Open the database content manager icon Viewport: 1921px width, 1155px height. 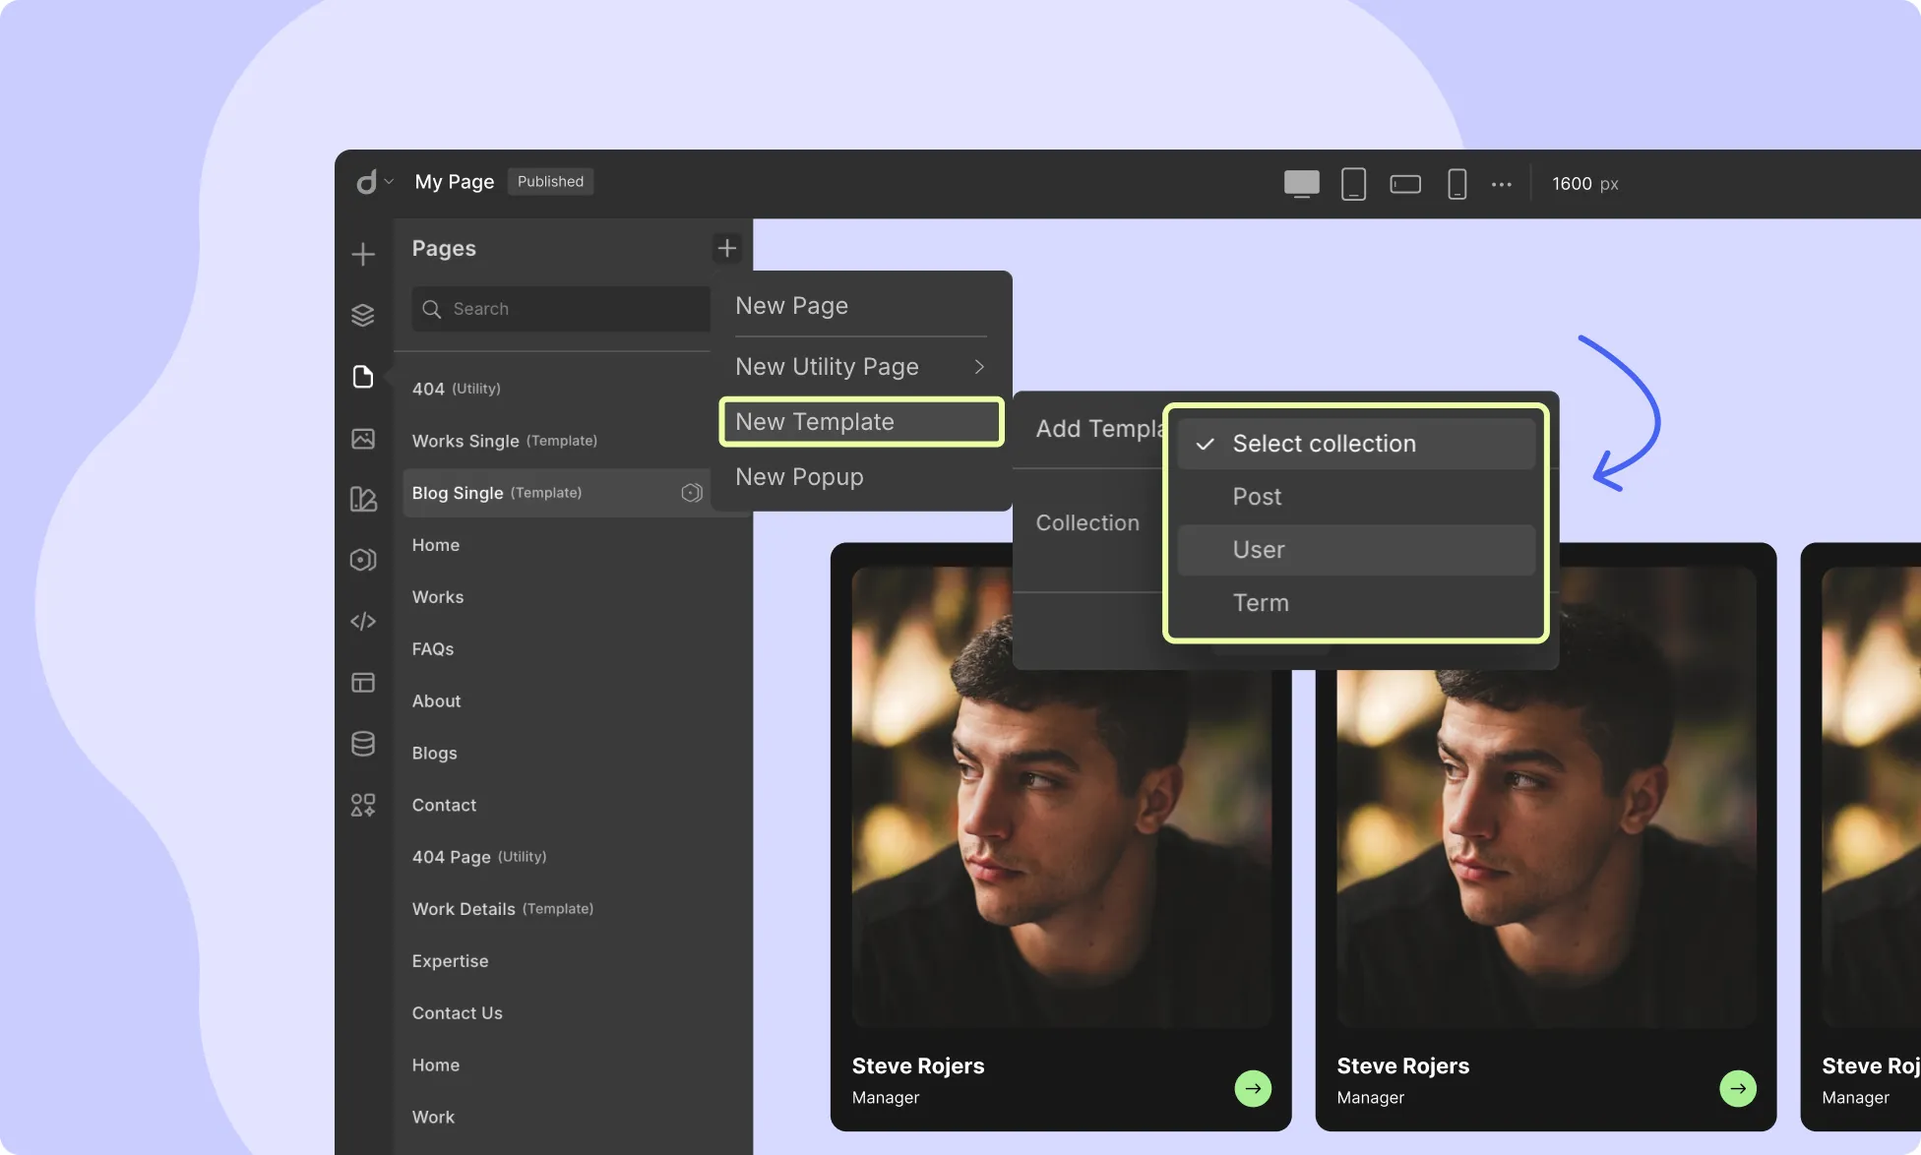coord(363,744)
